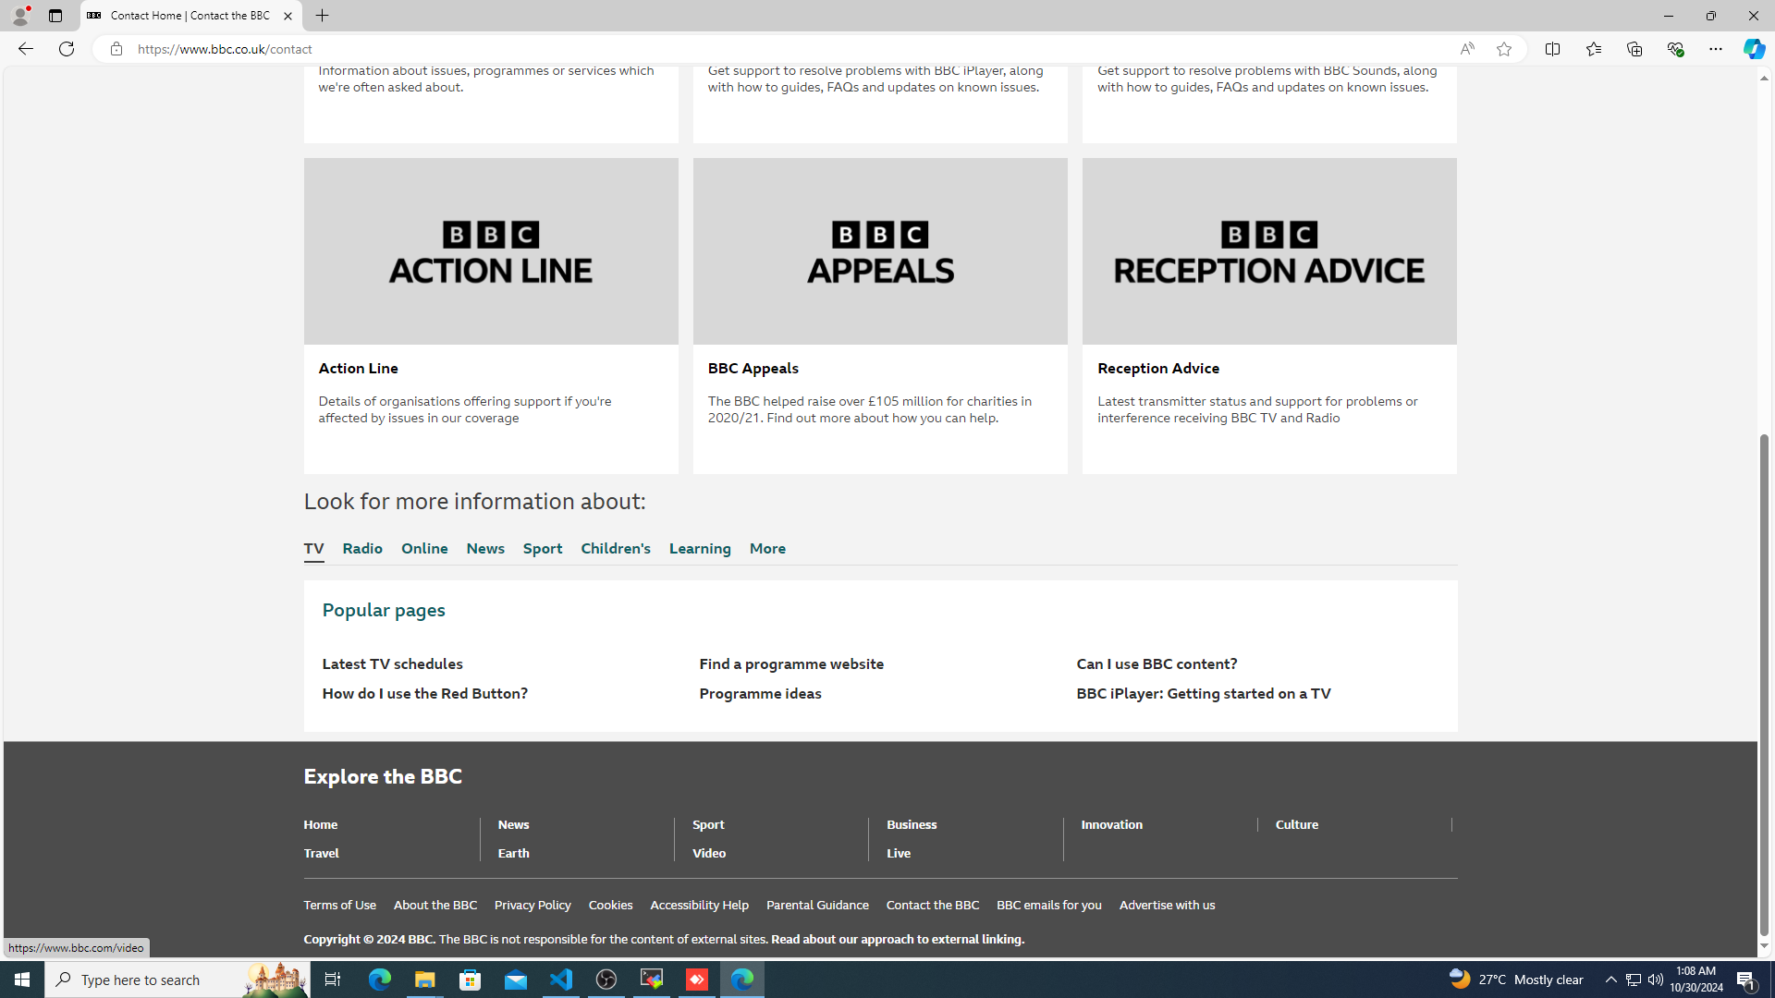Image resolution: width=1775 pixels, height=998 pixels.
Task: Open Microsoft Store from taskbar
Action: click(471, 980)
